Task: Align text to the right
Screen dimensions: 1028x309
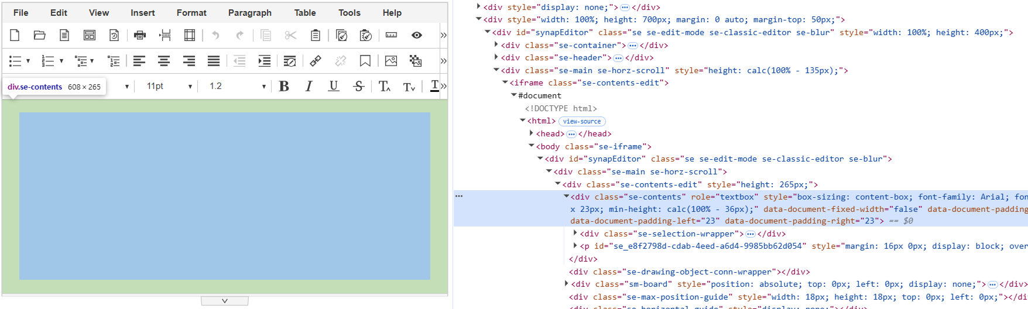Action: (x=189, y=60)
